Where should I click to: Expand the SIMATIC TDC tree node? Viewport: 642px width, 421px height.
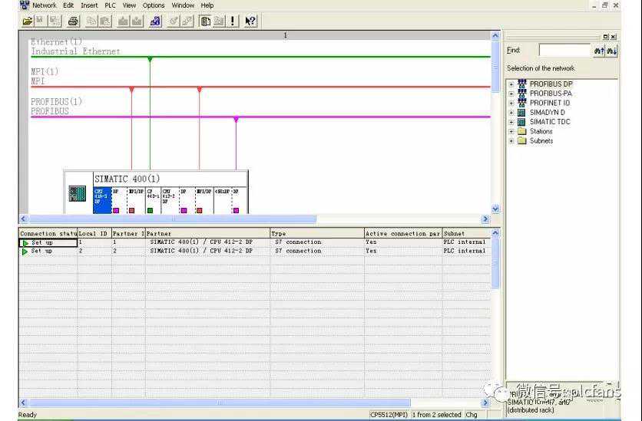point(511,122)
